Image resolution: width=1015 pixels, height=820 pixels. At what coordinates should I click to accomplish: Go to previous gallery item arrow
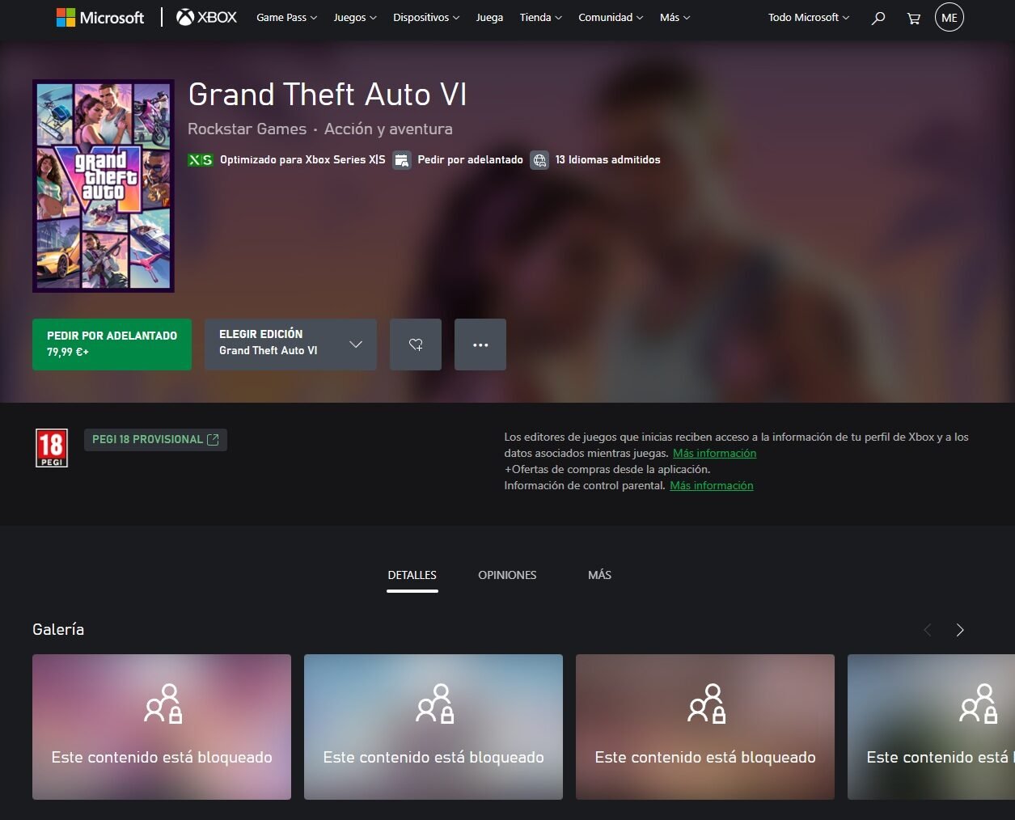point(928,630)
